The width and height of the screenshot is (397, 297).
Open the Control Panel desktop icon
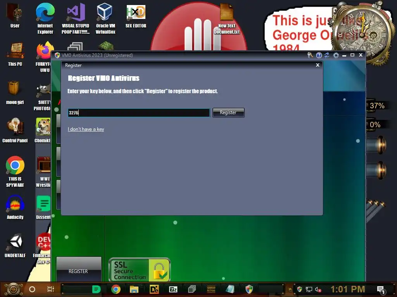click(15, 130)
